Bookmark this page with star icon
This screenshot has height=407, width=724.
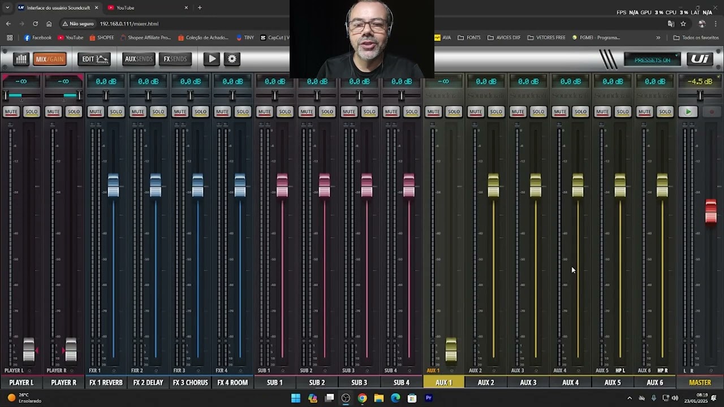(x=683, y=24)
